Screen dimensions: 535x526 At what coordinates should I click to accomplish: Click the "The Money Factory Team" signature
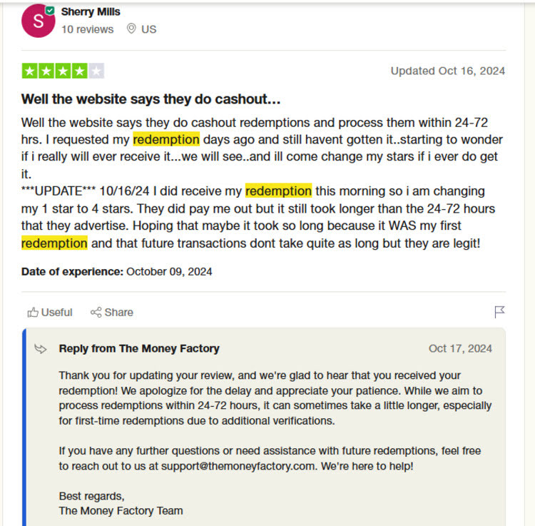coord(121,511)
